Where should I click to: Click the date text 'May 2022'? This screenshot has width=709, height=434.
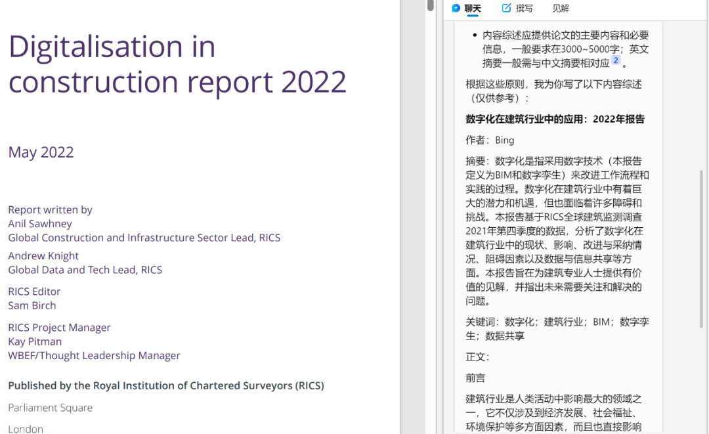point(41,152)
